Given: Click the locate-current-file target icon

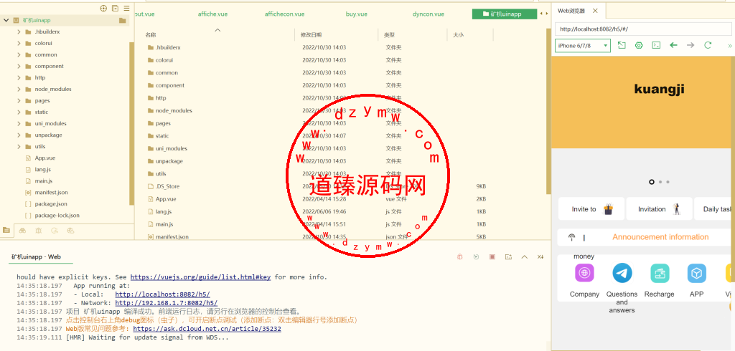Looking at the screenshot, I should coord(103,9).
